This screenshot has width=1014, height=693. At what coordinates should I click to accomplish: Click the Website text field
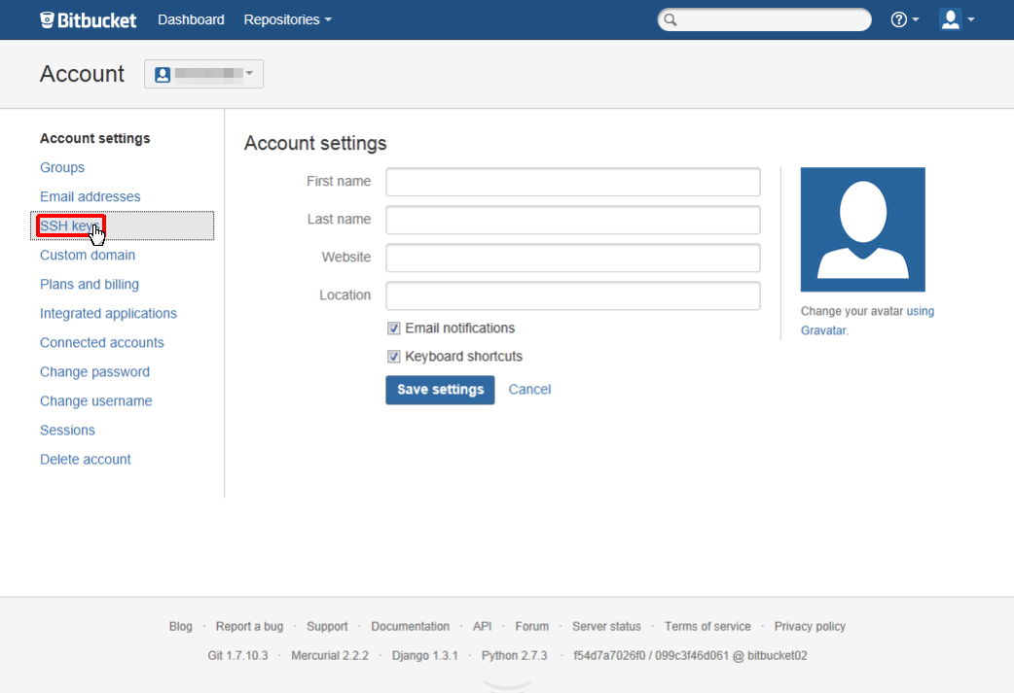click(x=572, y=258)
